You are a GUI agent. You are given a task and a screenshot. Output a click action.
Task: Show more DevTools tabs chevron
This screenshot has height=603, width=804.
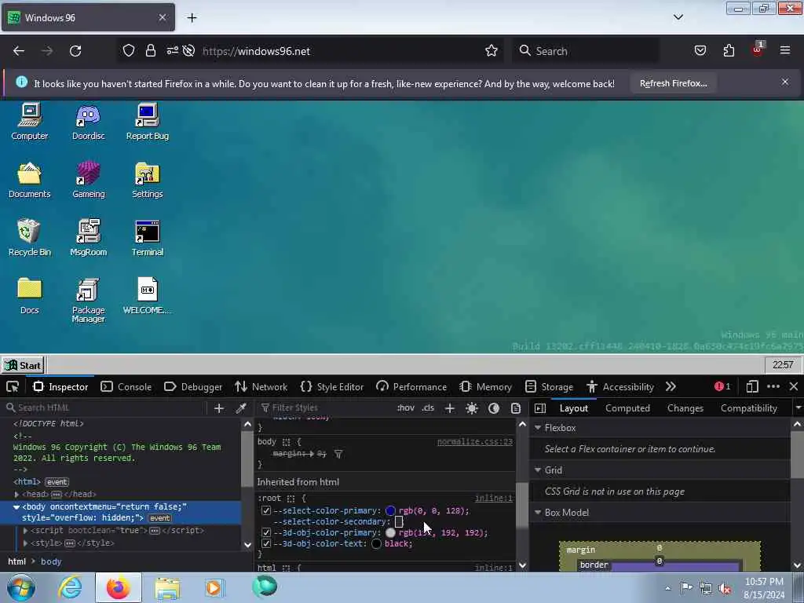tap(671, 386)
